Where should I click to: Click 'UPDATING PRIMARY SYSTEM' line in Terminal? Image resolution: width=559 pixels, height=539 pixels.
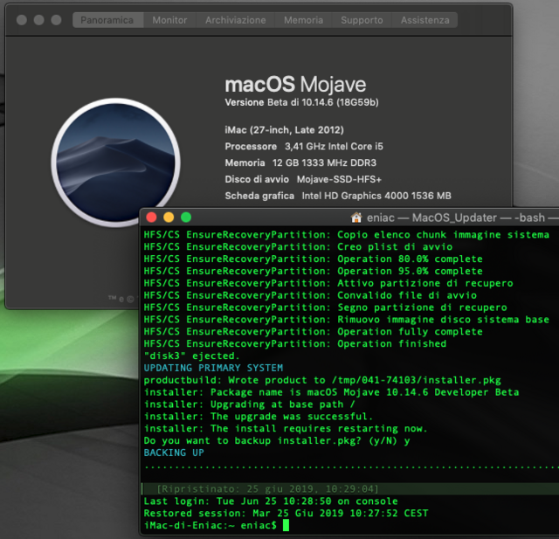[x=213, y=368]
